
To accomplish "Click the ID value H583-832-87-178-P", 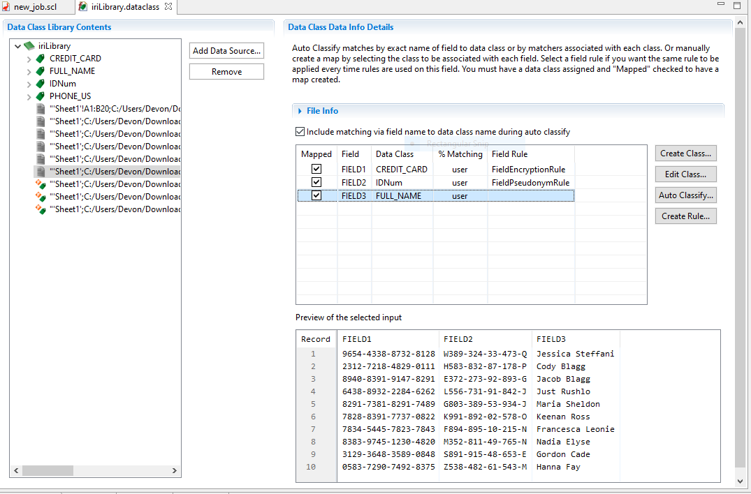I will [x=485, y=366].
